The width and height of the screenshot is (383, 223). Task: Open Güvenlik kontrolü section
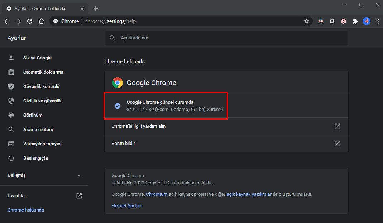point(41,87)
